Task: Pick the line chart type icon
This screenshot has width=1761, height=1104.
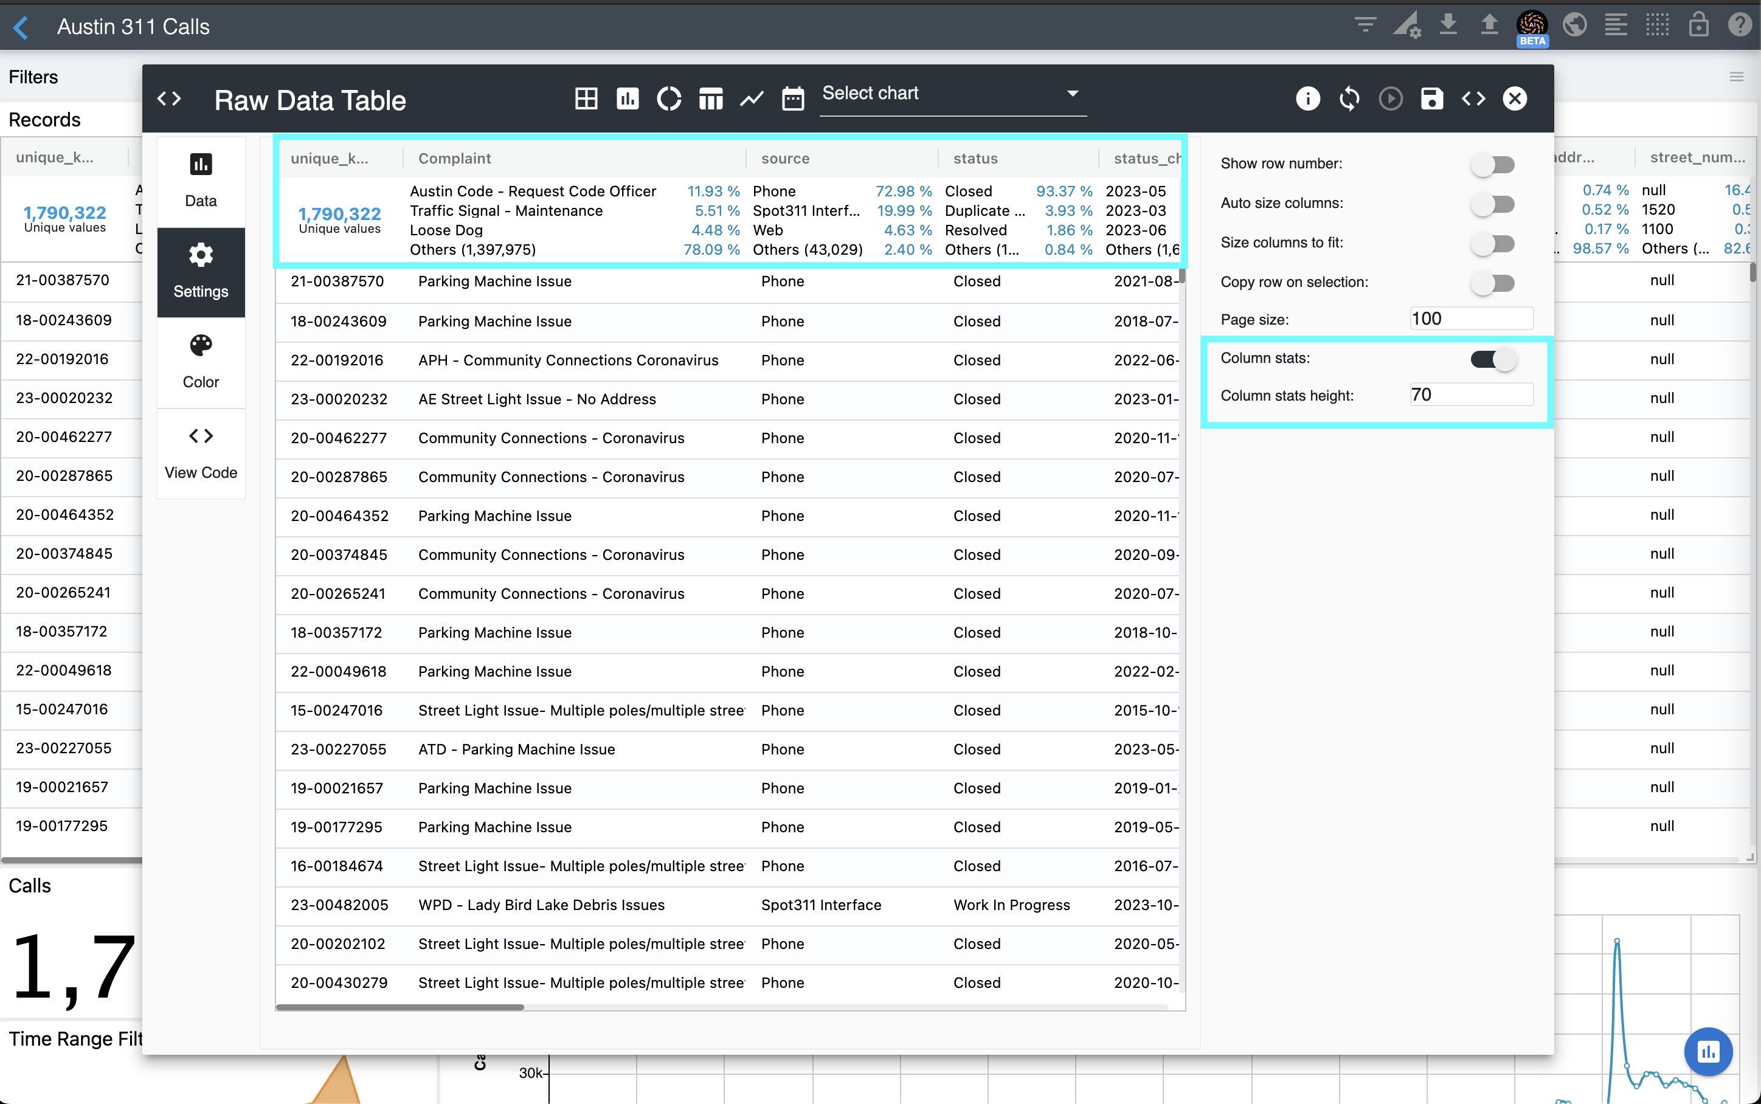Action: tap(751, 98)
